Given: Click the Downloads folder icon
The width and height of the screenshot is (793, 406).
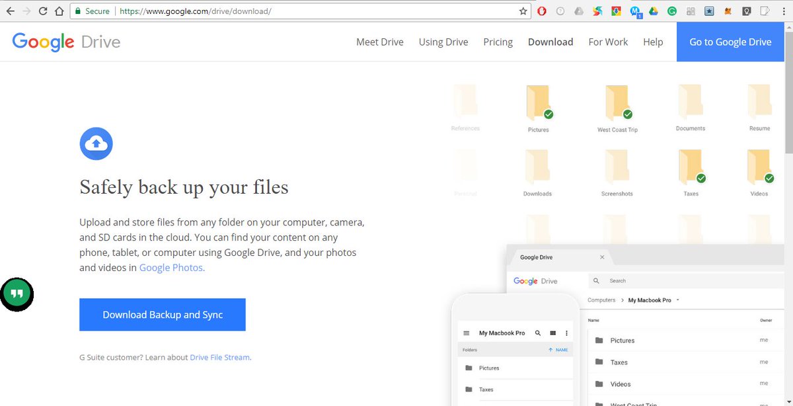Looking at the screenshot, I should (x=537, y=167).
